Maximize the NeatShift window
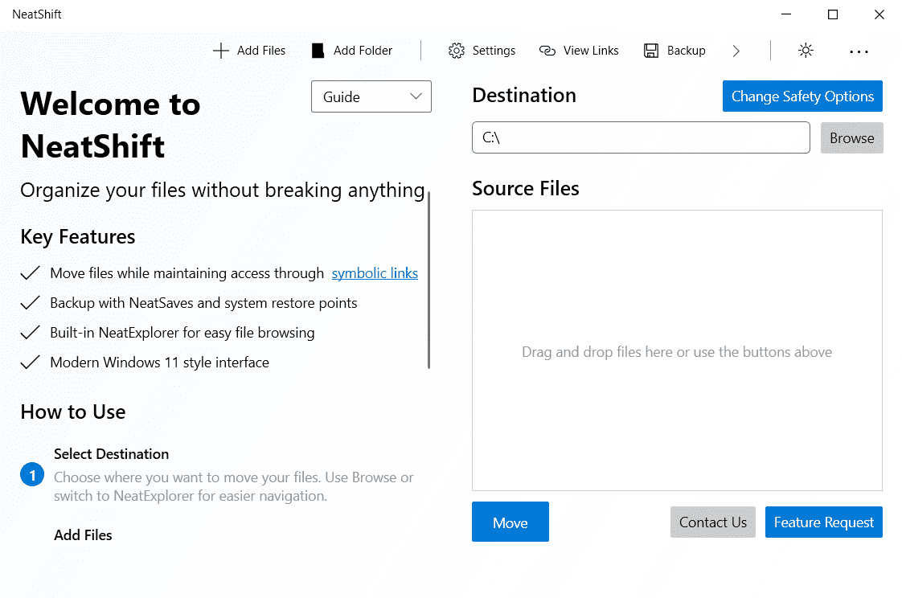The height and width of the screenshot is (598, 902). click(833, 14)
